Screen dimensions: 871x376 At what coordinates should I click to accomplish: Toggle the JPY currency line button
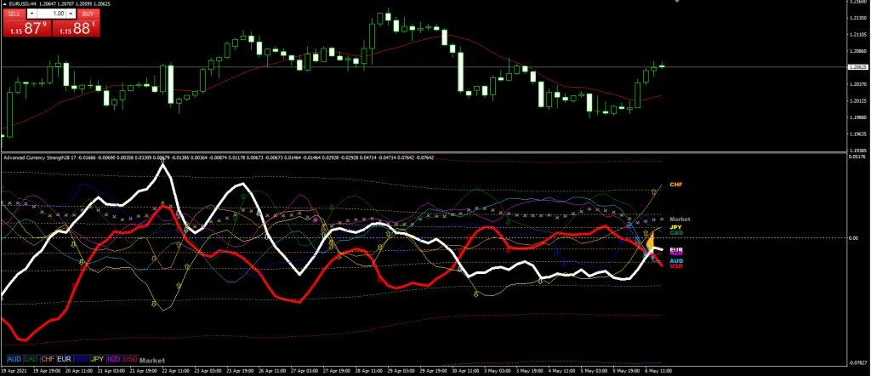pyautogui.click(x=97, y=360)
